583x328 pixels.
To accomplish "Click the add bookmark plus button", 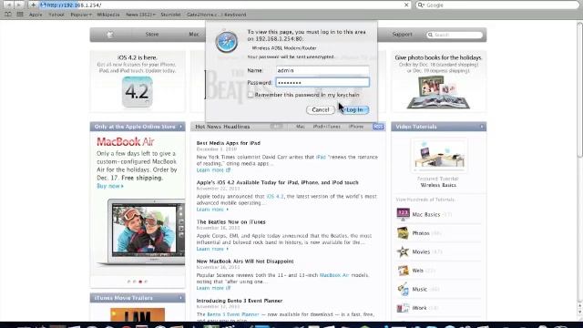I will click(33, 5).
